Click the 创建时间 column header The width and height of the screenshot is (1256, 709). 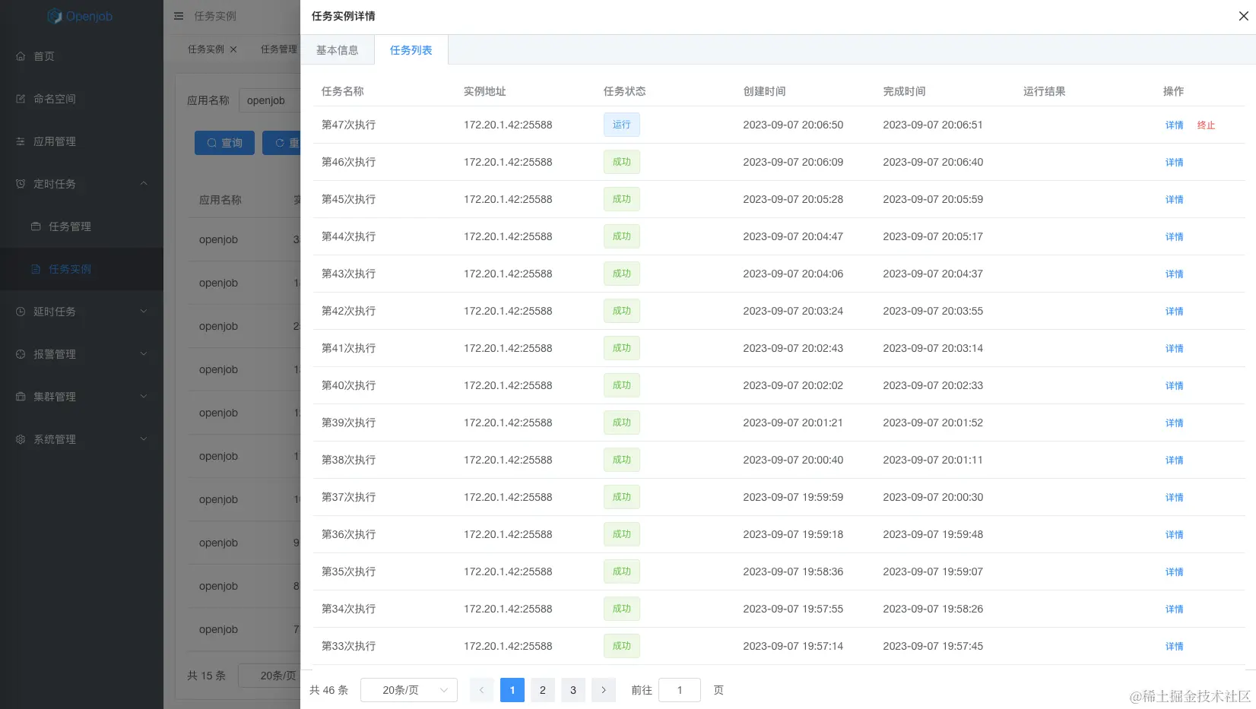(x=765, y=91)
